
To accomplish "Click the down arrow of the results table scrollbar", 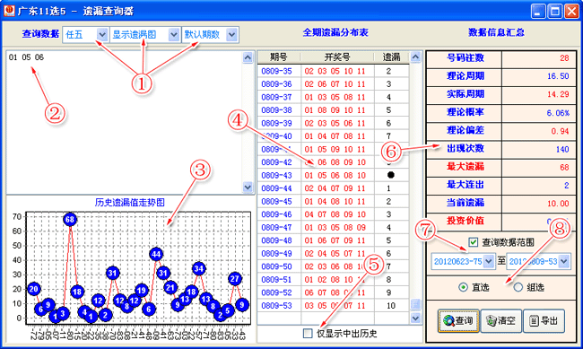I will (415, 318).
